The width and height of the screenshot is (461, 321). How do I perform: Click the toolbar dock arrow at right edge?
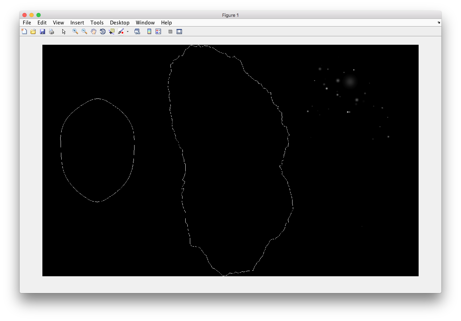pyautogui.click(x=439, y=22)
